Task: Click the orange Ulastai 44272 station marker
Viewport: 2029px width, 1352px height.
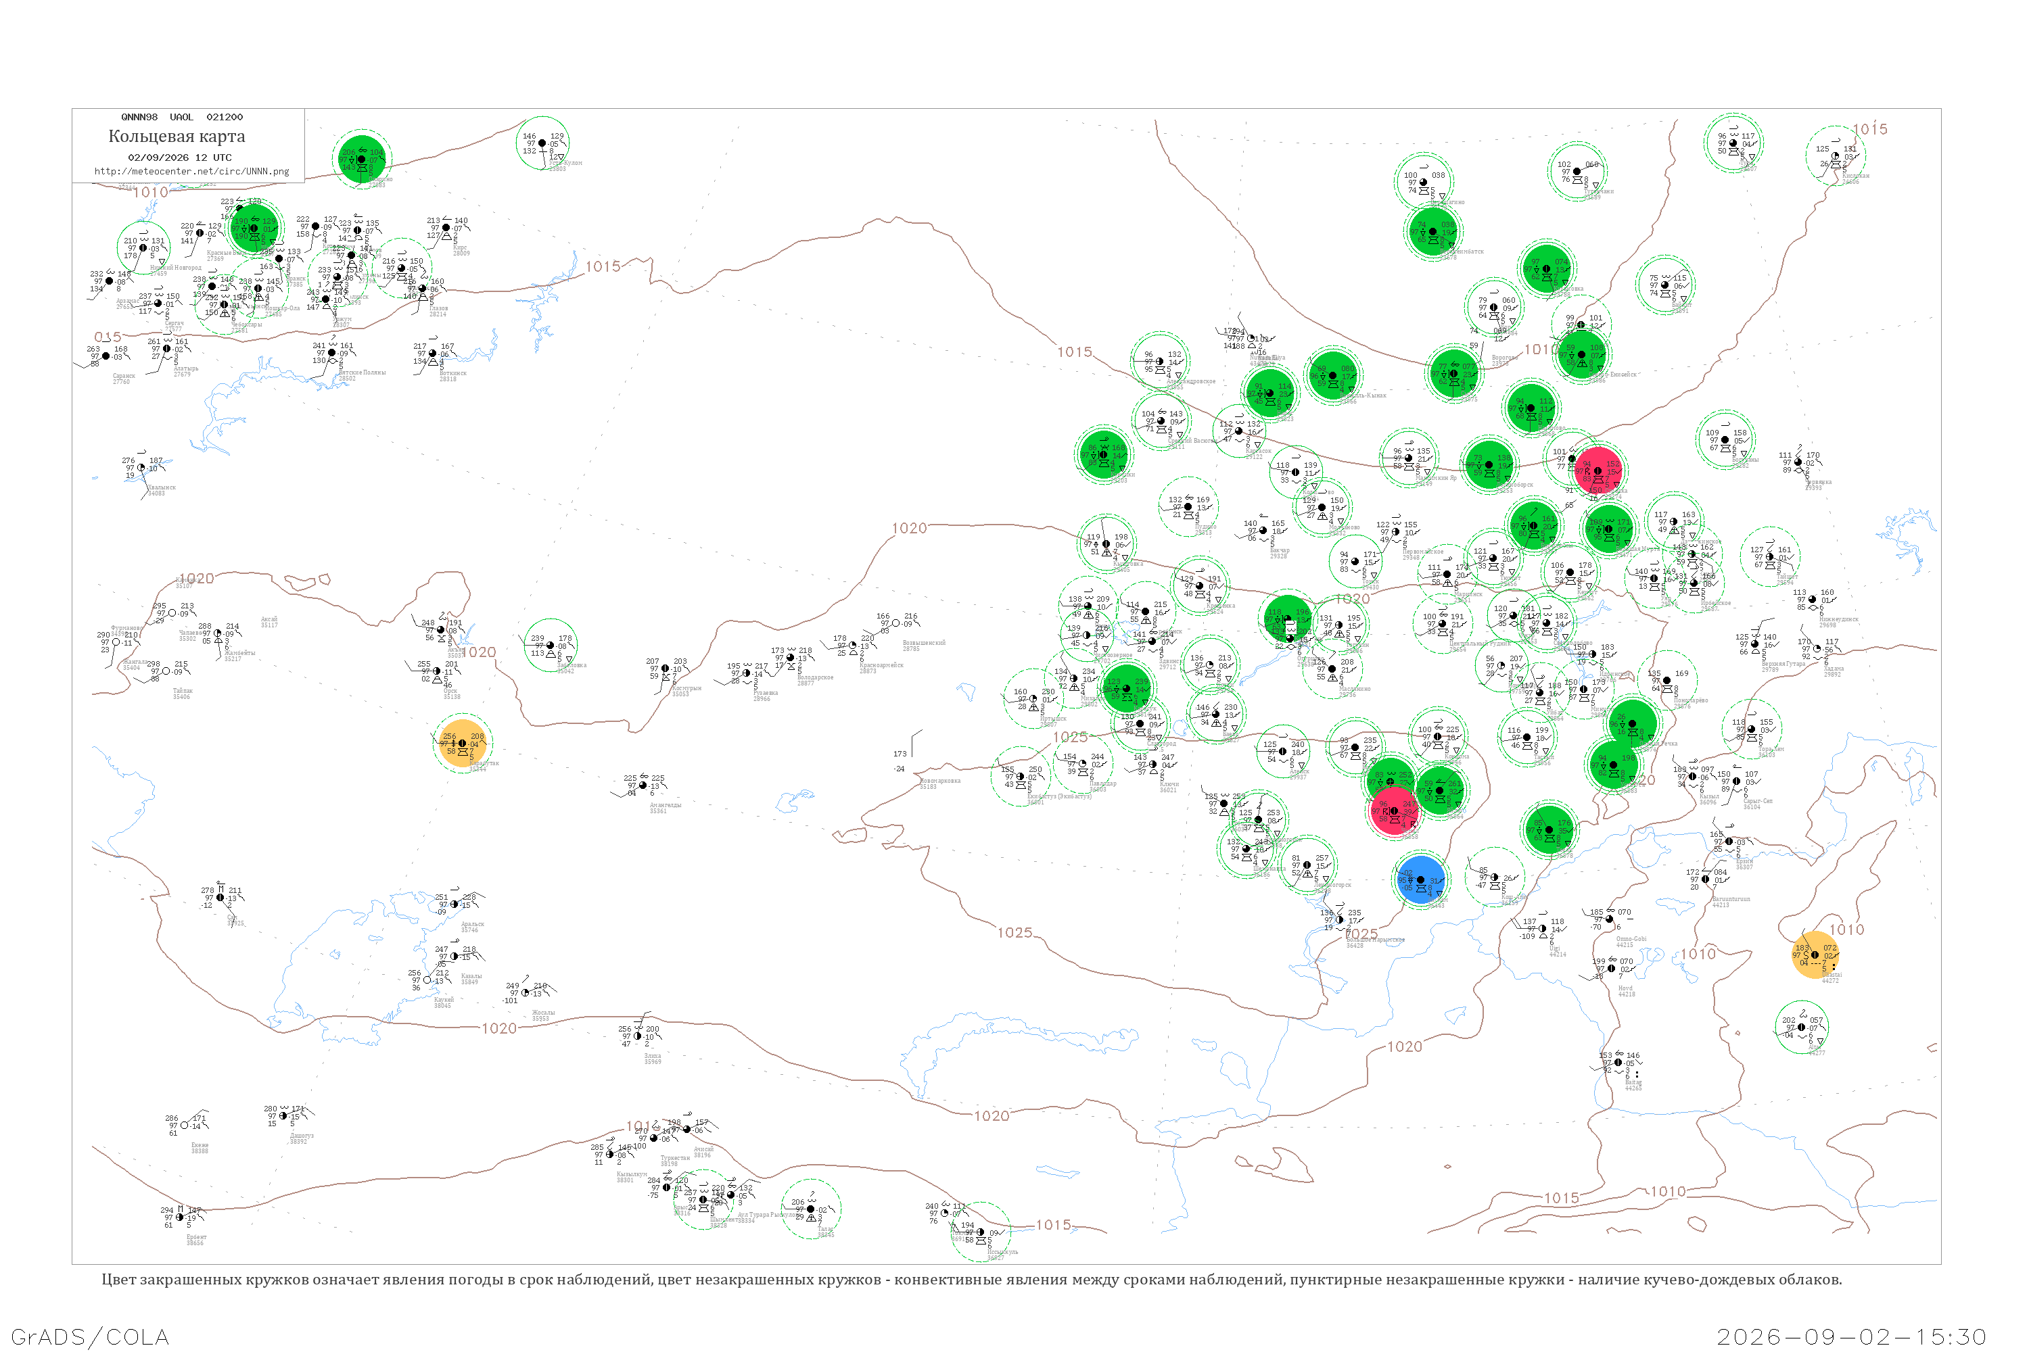Action: coord(1815,955)
